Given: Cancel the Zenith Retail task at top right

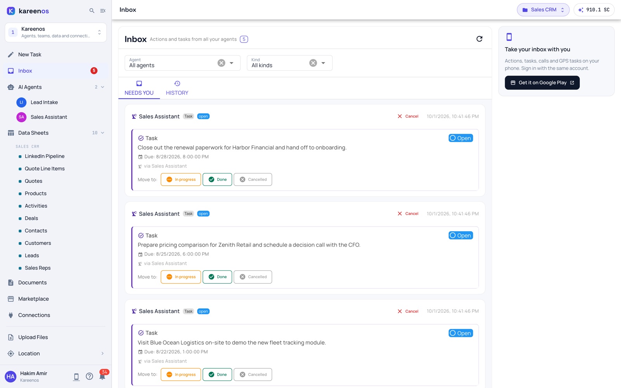Looking at the screenshot, I should pyautogui.click(x=408, y=214).
